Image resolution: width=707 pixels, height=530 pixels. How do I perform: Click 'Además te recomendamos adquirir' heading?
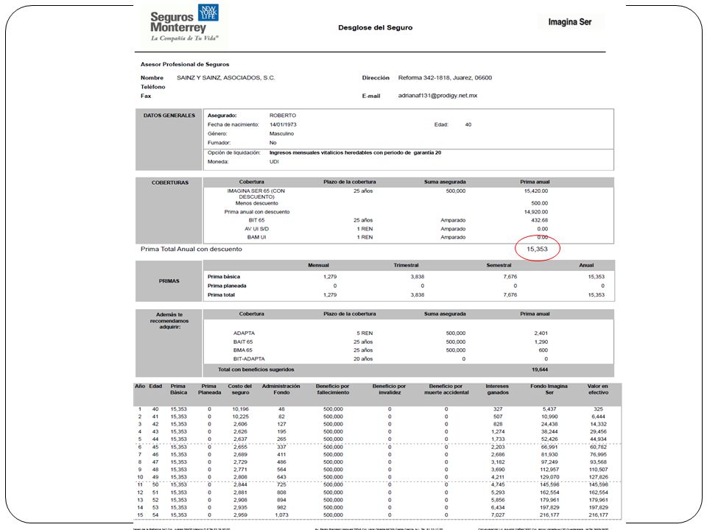pos(169,320)
